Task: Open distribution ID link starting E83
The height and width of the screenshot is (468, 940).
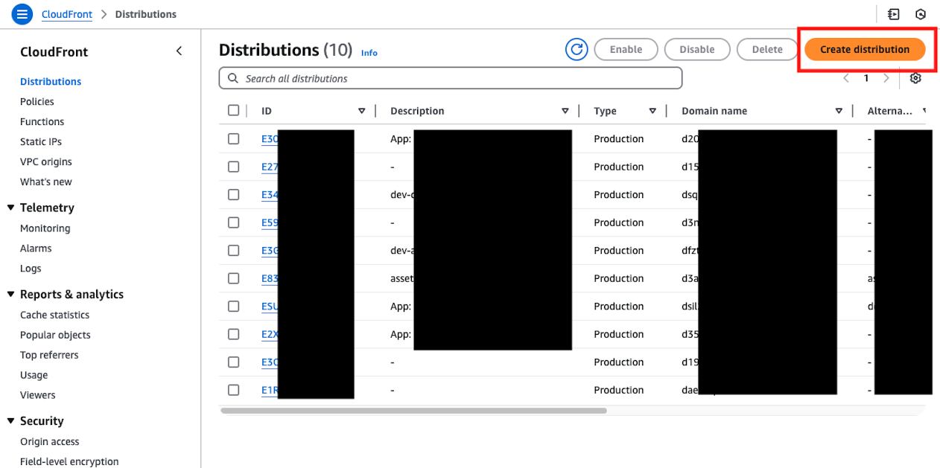Action: [x=270, y=278]
